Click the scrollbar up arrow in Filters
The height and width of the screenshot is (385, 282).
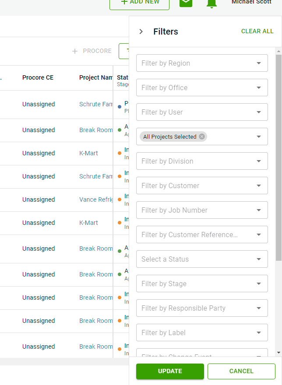coord(278,52)
